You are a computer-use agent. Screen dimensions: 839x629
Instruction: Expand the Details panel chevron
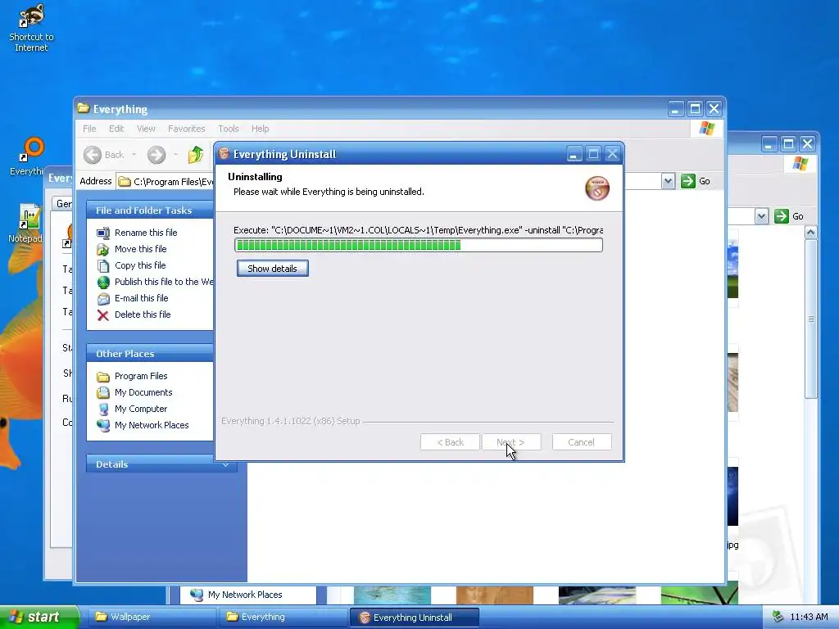coord(226,465)
